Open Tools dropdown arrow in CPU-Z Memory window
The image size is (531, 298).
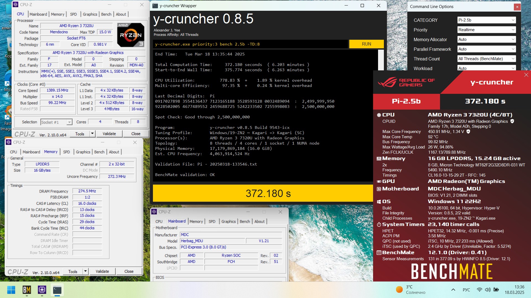pos(85,272)
